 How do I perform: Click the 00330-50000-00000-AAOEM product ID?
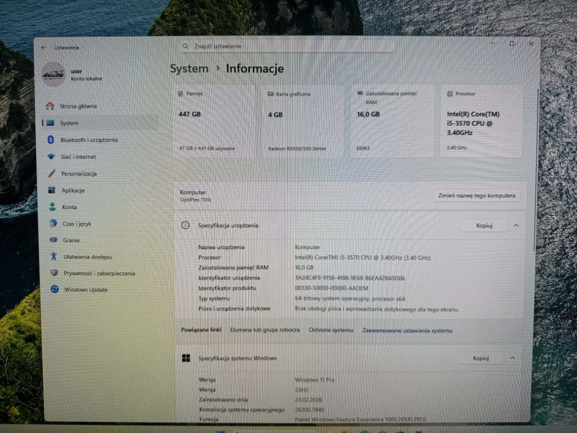(331, 288)
